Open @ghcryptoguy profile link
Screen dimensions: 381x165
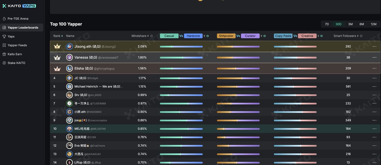(104, 69)
